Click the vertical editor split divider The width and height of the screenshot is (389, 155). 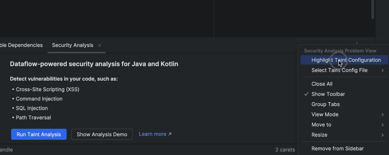point(214,18)
